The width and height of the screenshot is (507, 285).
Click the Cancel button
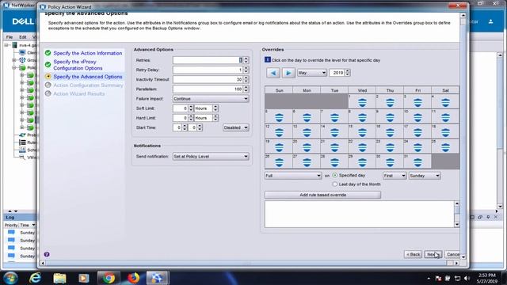pyautogui.click(x=452, y=254)
